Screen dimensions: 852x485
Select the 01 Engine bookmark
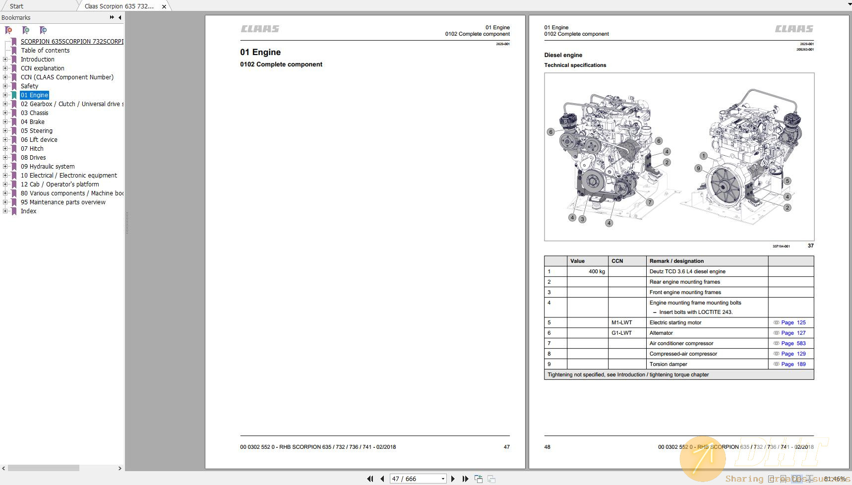(x=34, y=95)
